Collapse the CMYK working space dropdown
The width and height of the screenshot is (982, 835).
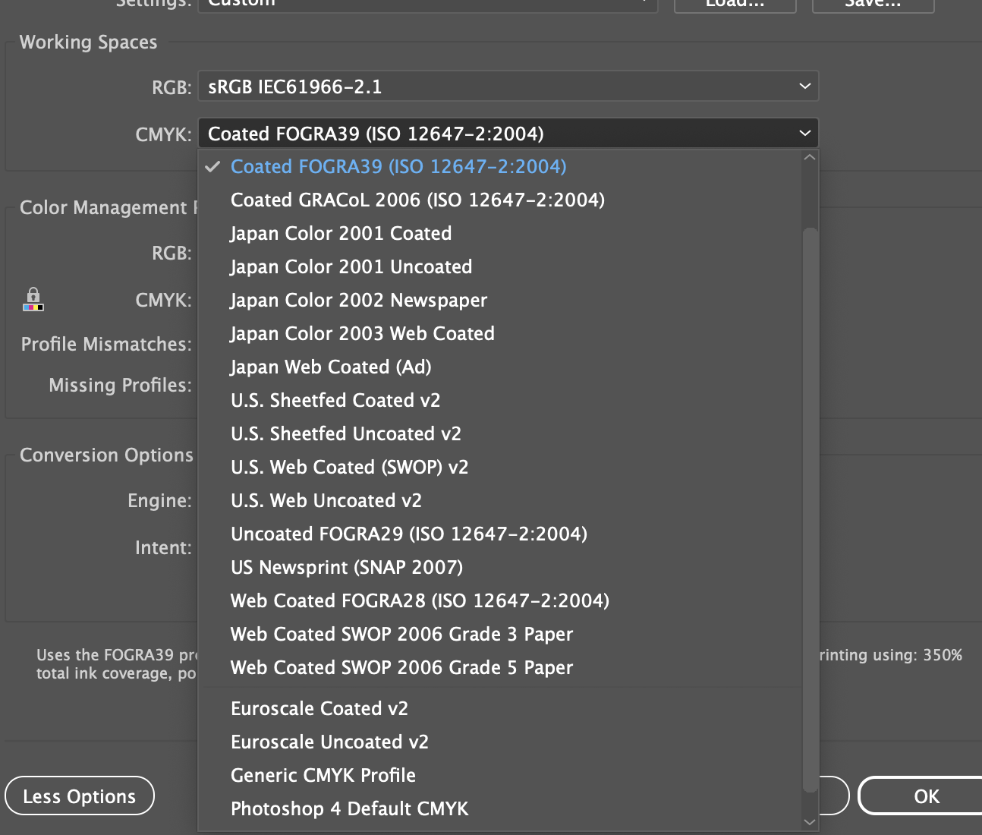tap(508, 134)
